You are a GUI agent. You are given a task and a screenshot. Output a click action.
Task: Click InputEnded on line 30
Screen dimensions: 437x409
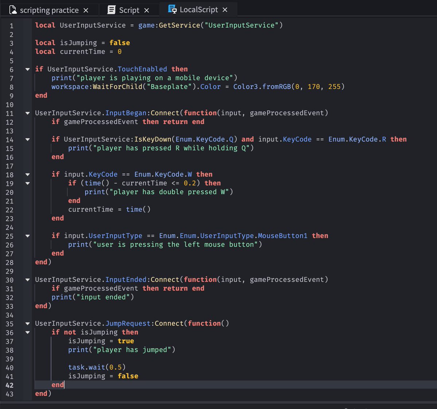tap(126, 279)
